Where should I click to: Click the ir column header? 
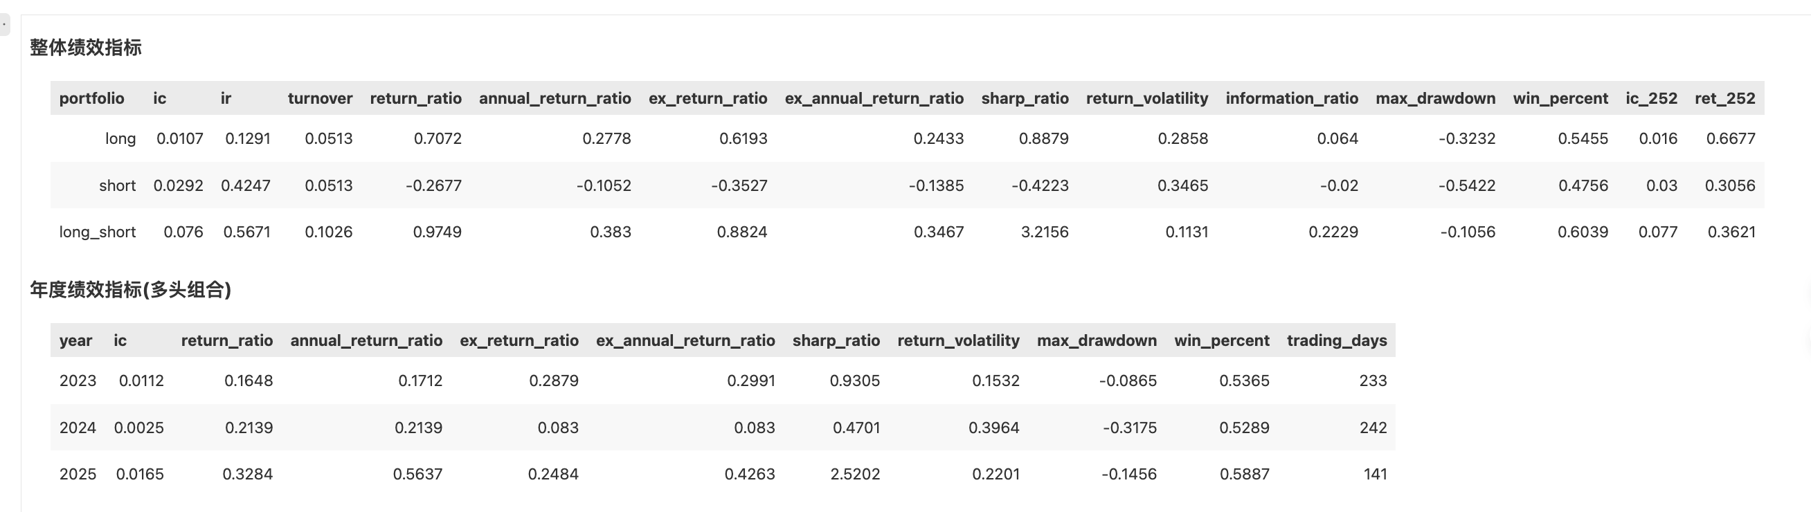tap(226, 98)
